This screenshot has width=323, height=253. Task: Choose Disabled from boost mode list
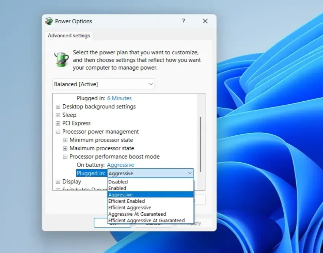[151, 182]
